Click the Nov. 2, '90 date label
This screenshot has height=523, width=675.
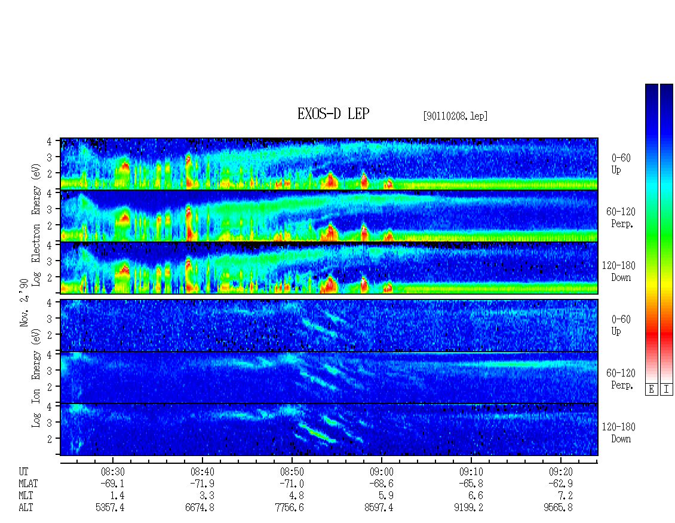click(24, 302)
